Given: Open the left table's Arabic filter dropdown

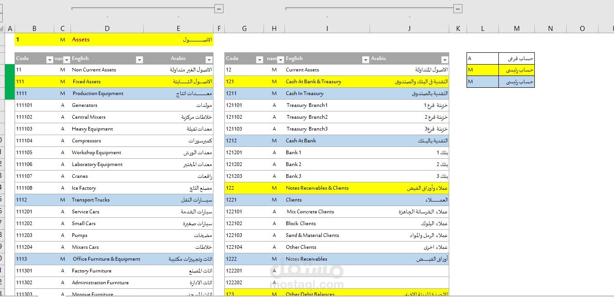Looking at the screenshot, I should (209, 60).
